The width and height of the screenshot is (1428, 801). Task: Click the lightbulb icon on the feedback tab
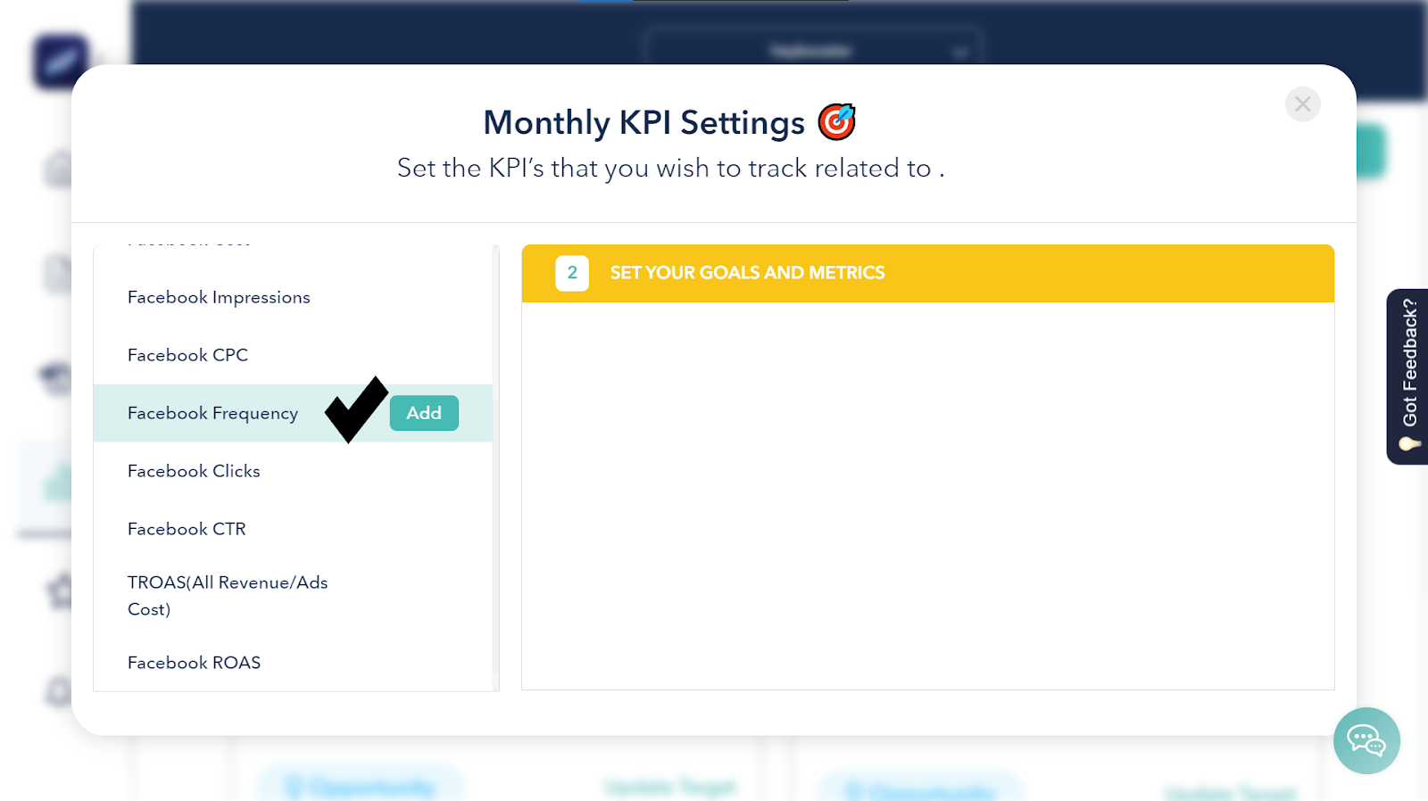(1409, 443)
